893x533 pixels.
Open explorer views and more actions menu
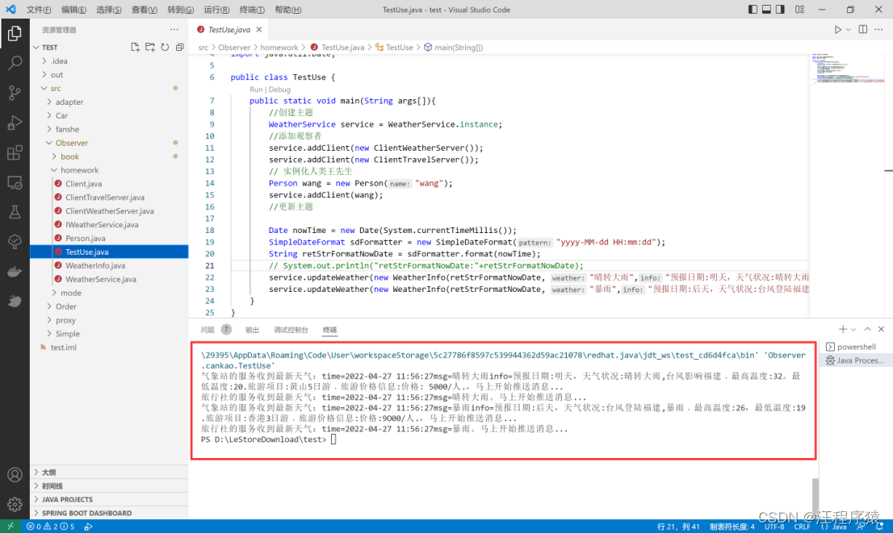(174, 30)
